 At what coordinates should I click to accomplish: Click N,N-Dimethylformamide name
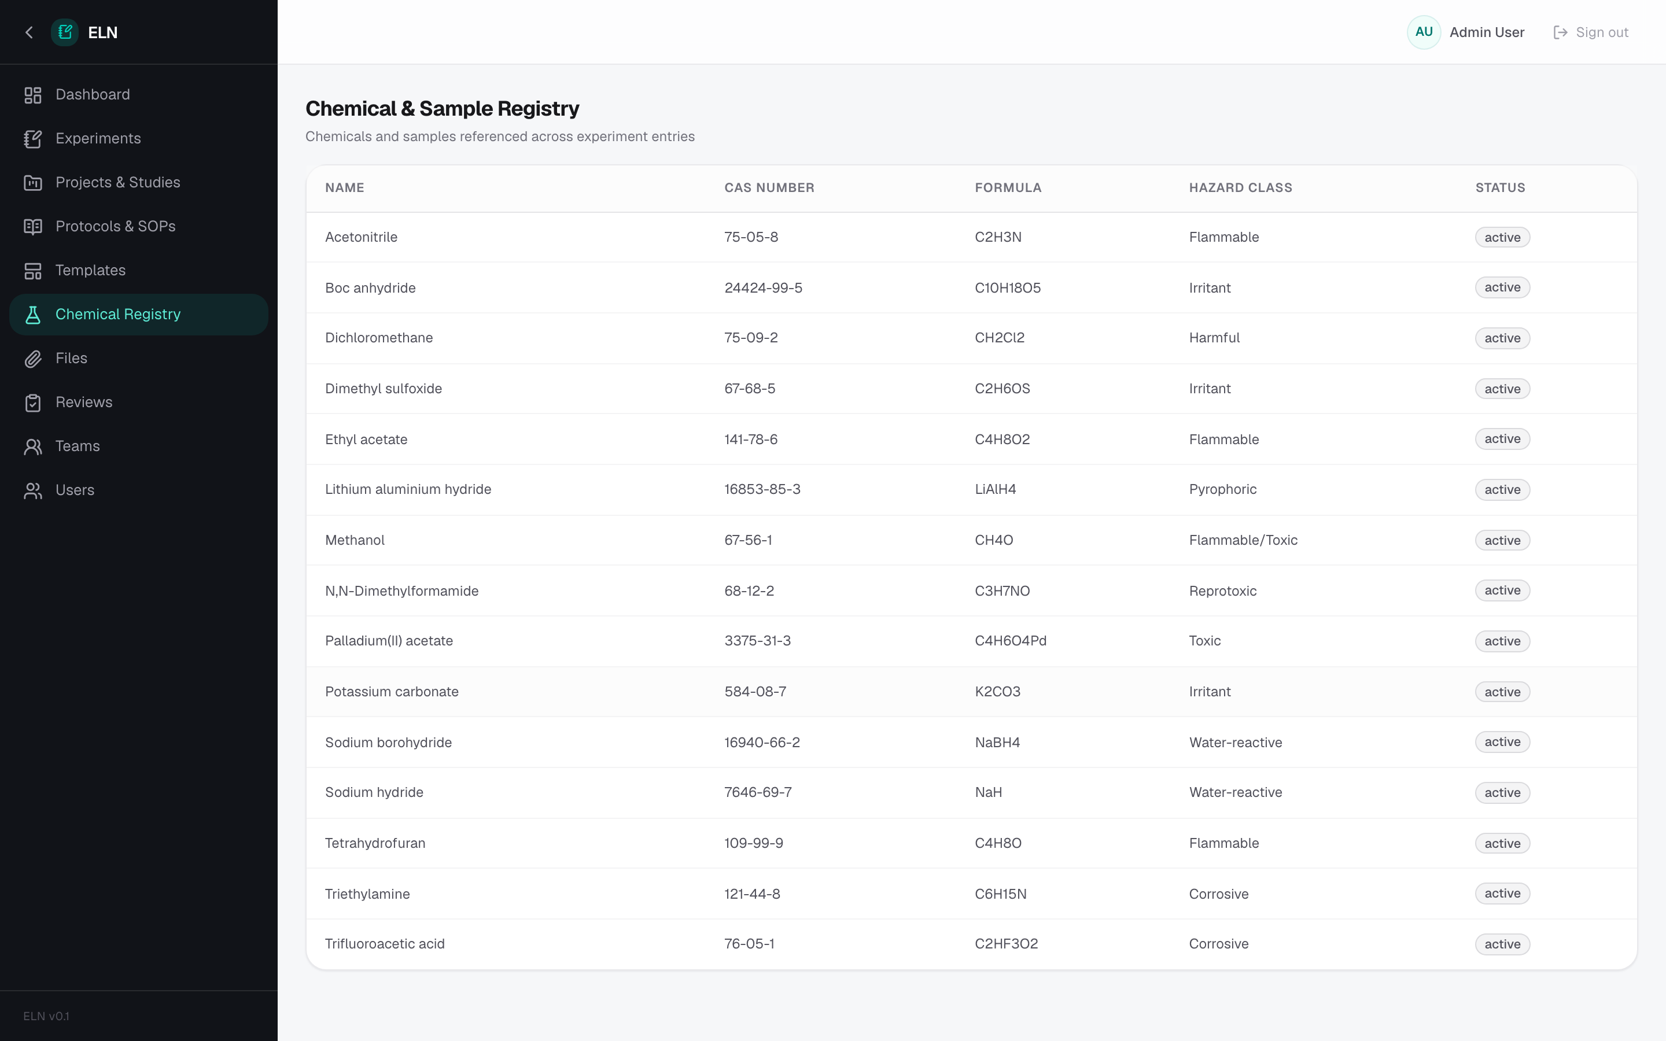[x=401, y=590]
